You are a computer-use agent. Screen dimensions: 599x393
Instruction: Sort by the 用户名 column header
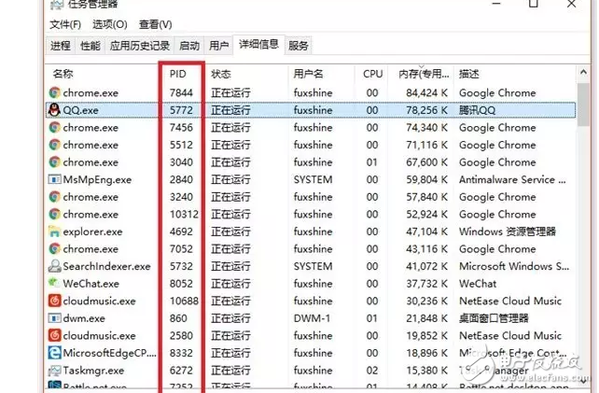coord(308,74)
